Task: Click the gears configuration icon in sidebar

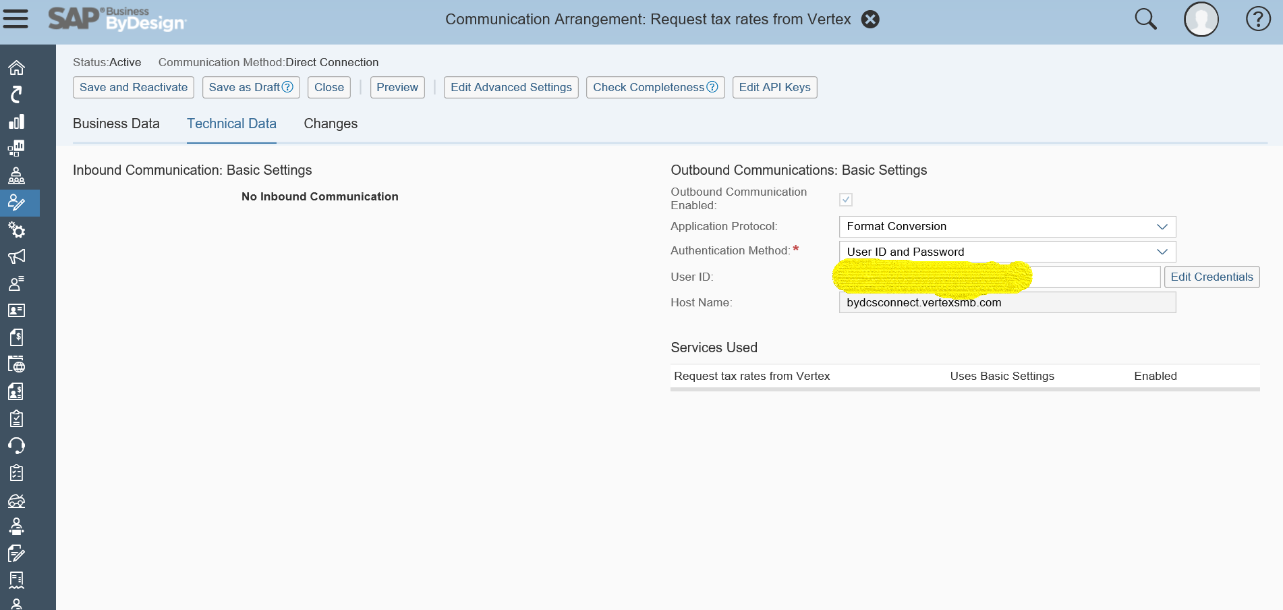Action: point(16,230)
